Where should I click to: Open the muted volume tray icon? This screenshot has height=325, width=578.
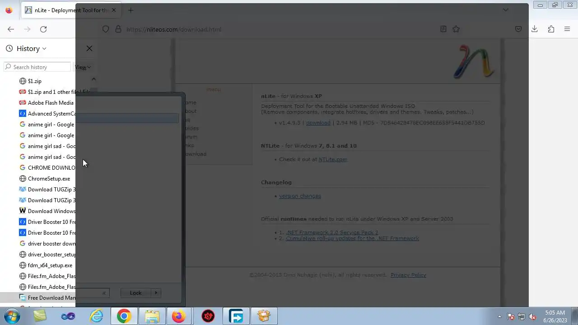[x=532, y=316]
